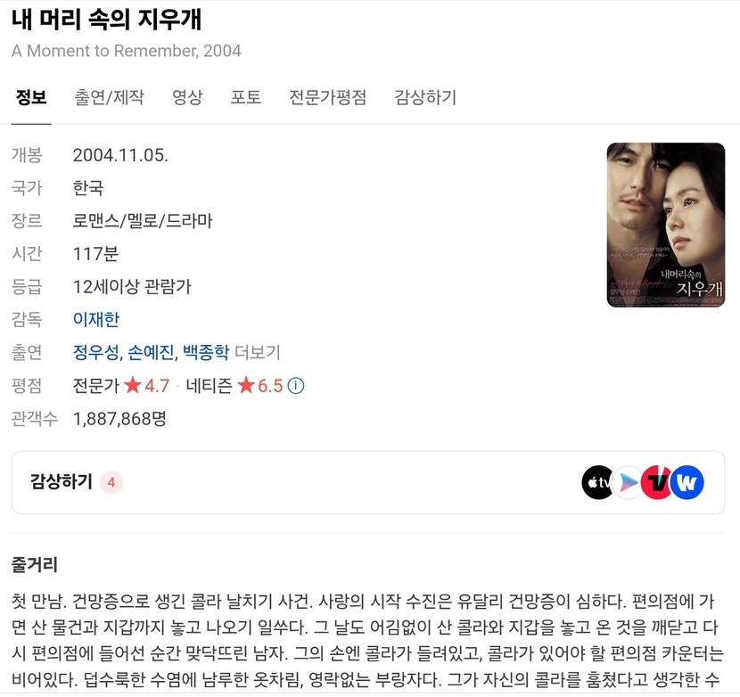This screenshot has height=697, width=740.
Task: Open actor 정우성 link
Action: (x=95, y=353)
